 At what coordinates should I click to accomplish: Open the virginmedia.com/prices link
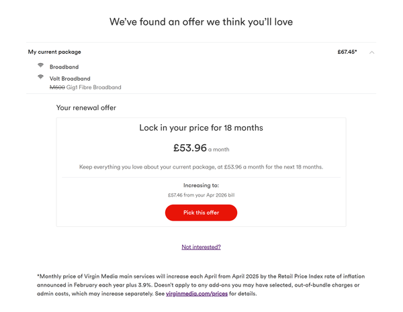click(197, 293)
